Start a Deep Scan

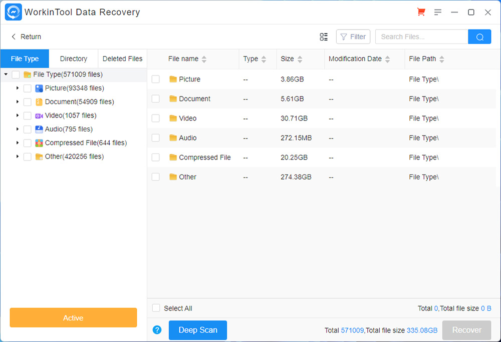[198, 330]
